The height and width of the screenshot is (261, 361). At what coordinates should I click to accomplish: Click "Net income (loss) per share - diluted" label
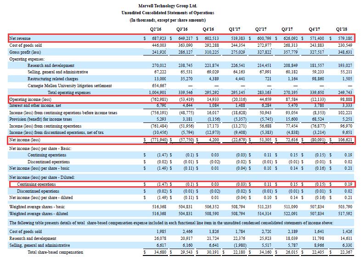[41, 198]
